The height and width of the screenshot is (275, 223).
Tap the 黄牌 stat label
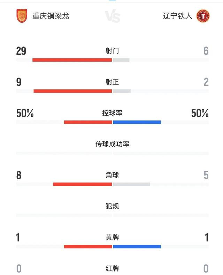[112, 237]
